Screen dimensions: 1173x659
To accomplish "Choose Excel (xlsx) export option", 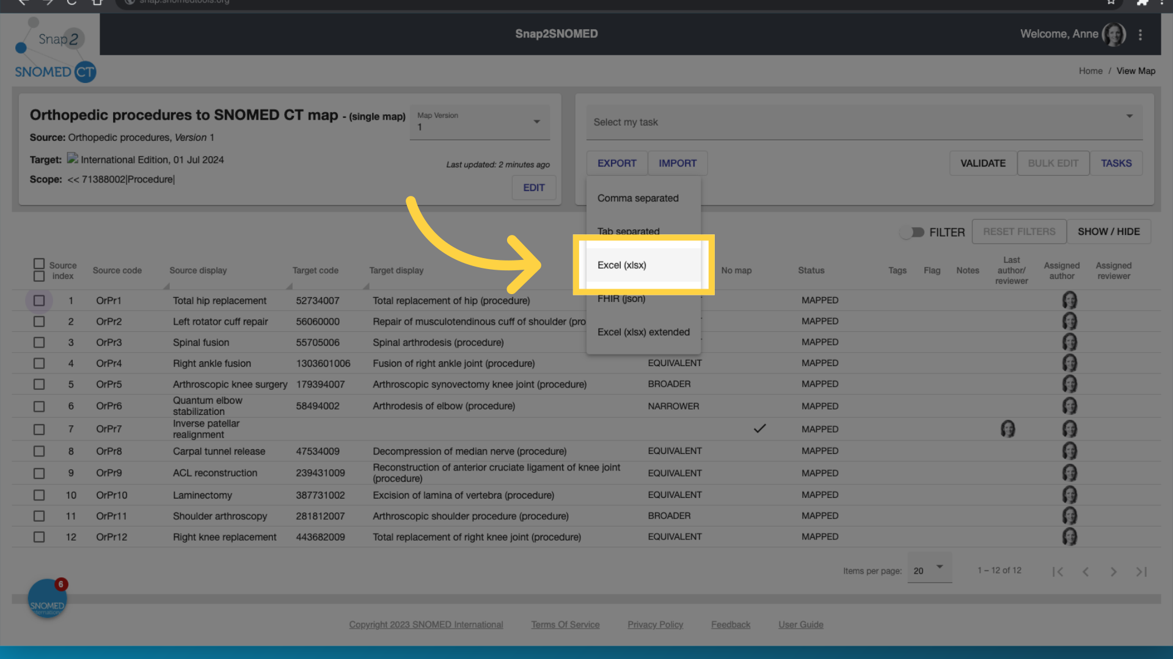I will pyautogui.click(x=643, y=265).
